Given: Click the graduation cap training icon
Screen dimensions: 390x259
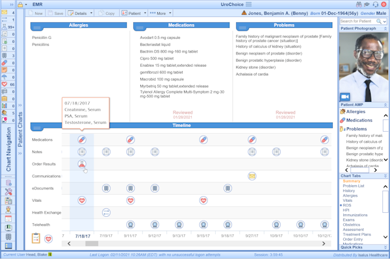Looking at the screenshot, I should [367, 5].
